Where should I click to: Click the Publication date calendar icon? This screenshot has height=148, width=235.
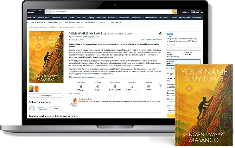pos(115,86)
